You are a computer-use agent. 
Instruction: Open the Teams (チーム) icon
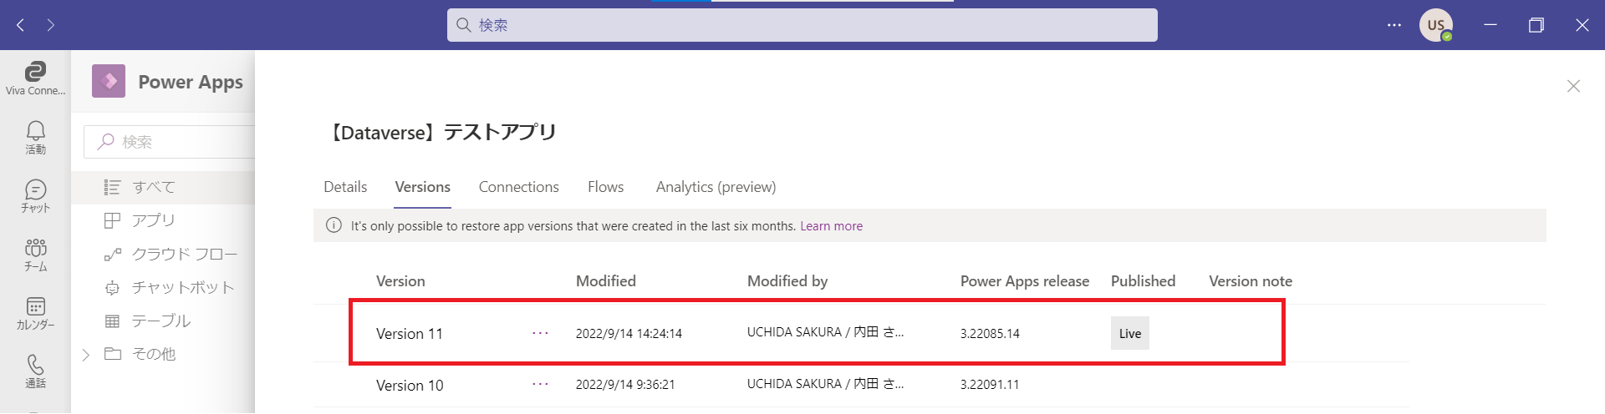pyautogui.click(x=35, y=254)
